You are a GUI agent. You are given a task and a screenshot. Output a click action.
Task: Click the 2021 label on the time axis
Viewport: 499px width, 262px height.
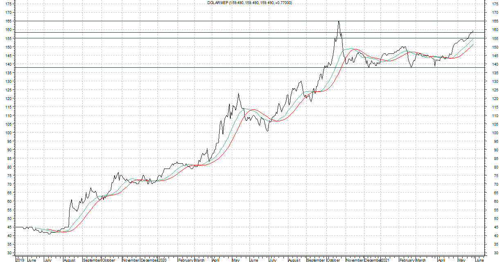click(x=385, y=260)
